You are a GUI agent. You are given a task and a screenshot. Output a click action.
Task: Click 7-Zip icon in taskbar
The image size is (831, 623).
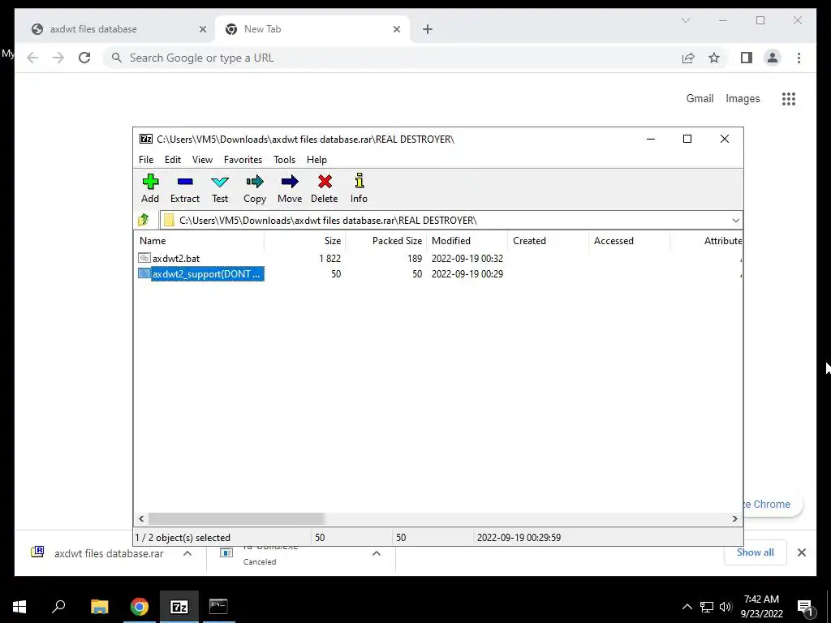(x=179, y=607)
